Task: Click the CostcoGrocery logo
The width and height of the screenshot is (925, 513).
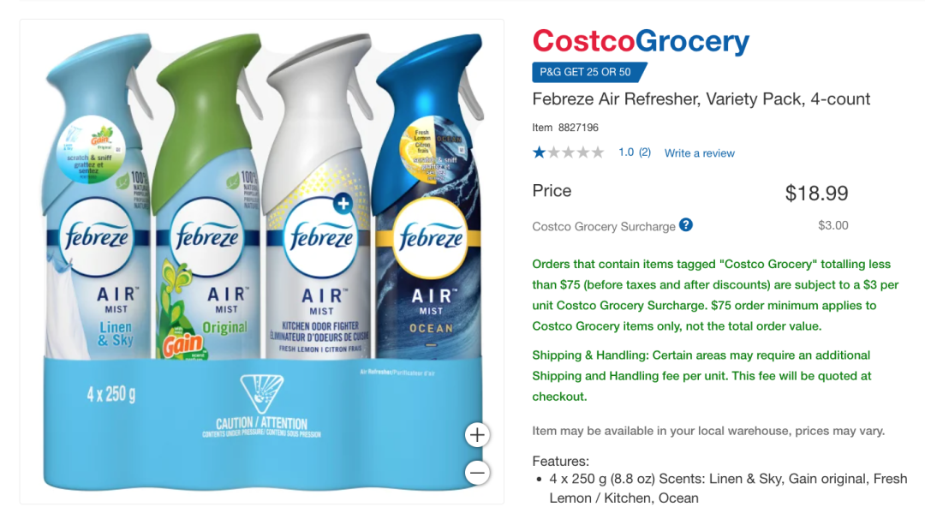Action: [x=641, y=41]
